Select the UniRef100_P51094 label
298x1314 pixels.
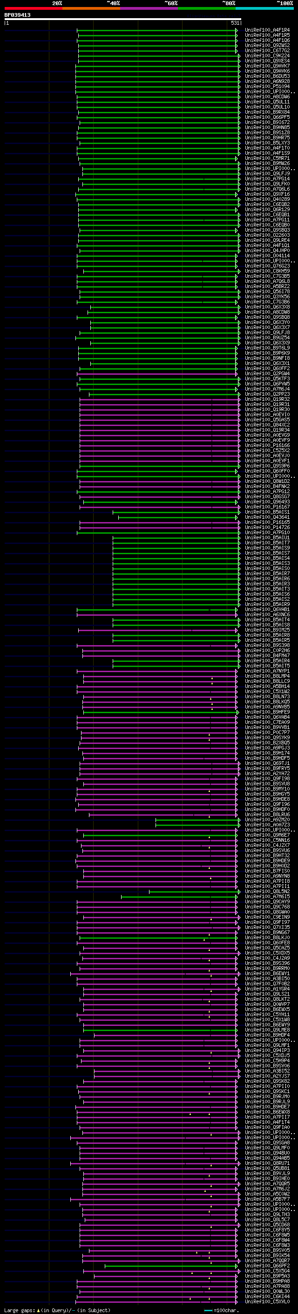267,86
